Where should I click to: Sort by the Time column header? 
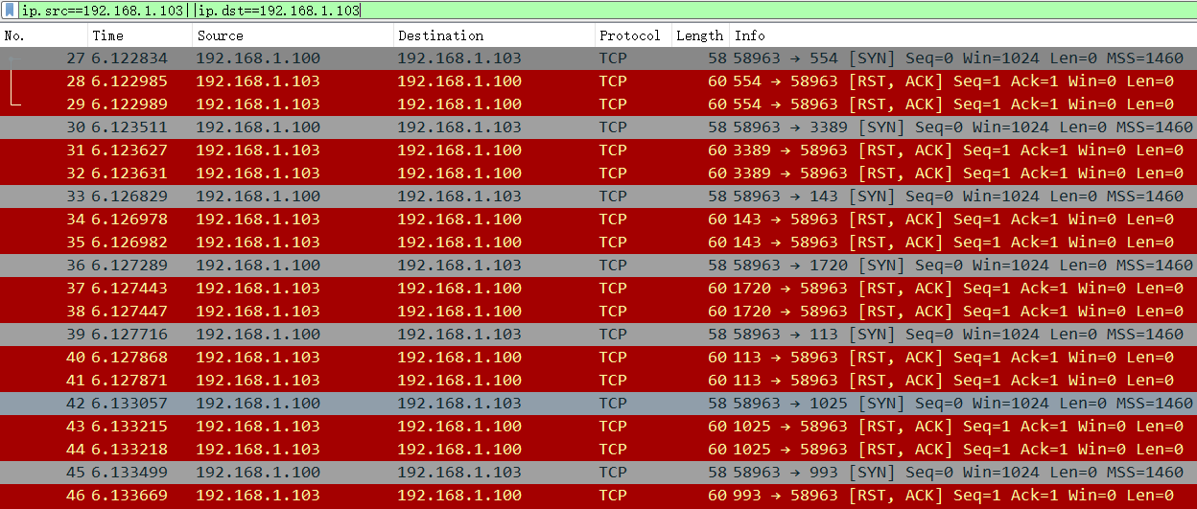140,35
